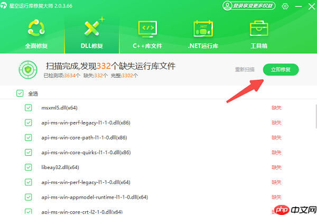Select the api-ms-win-perf-legacy-l1-1-0.dll(x86) file name
The image size is (317, 215).
click(x=86, y=123)
